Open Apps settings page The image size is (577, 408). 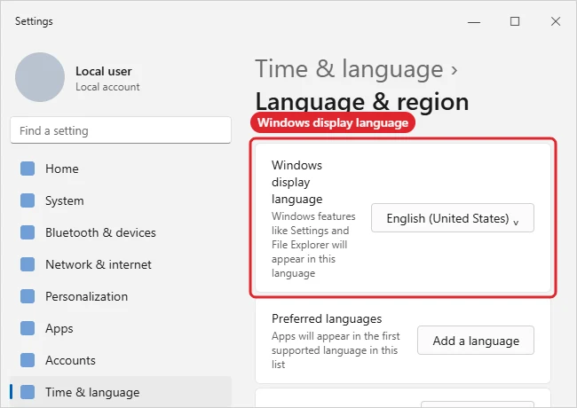(x=121, y=328)
